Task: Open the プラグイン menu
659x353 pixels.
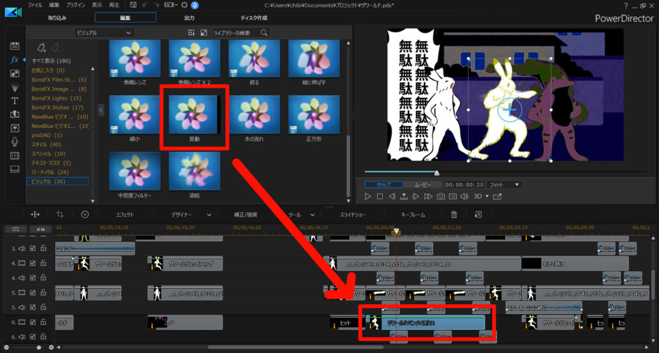Action: 76,5
